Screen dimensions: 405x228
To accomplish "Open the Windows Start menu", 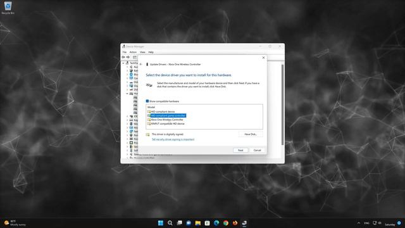I will [161, 223].
